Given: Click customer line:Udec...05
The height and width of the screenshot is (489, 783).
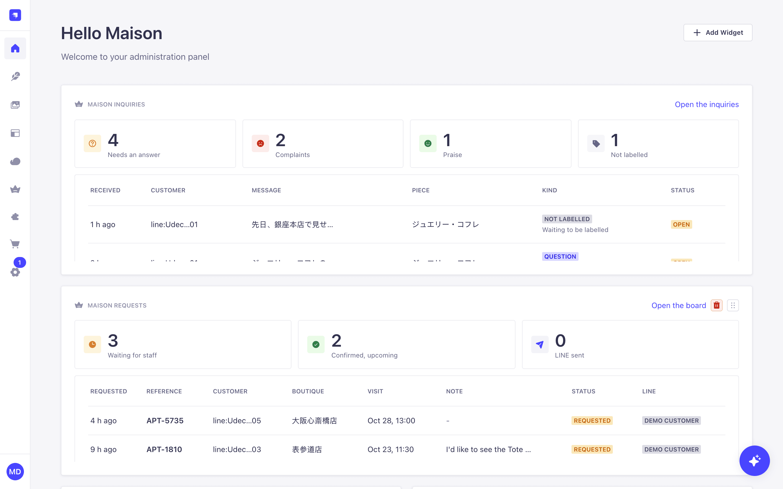Looking at the screenshot, I should click(237, 421).
